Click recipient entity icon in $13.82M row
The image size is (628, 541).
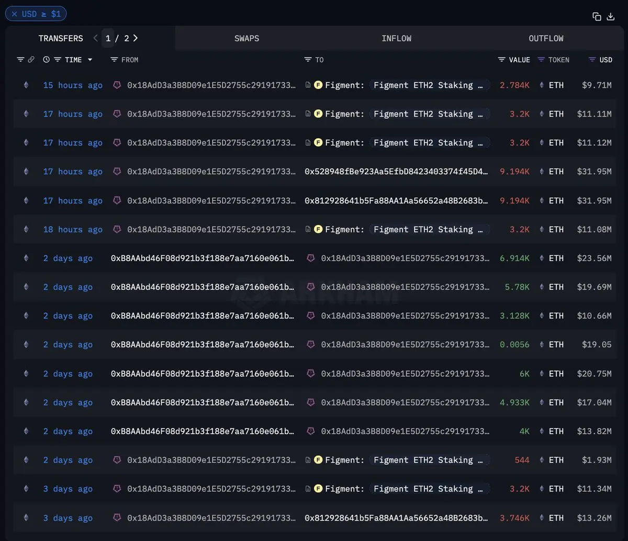(x=311, y=431)
